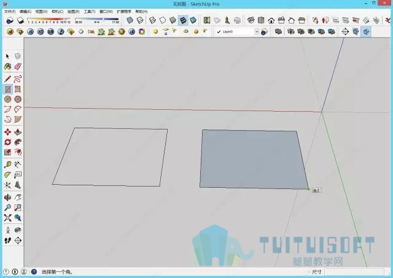
Task: Choose the Offset tool
Action: point(18,152)
